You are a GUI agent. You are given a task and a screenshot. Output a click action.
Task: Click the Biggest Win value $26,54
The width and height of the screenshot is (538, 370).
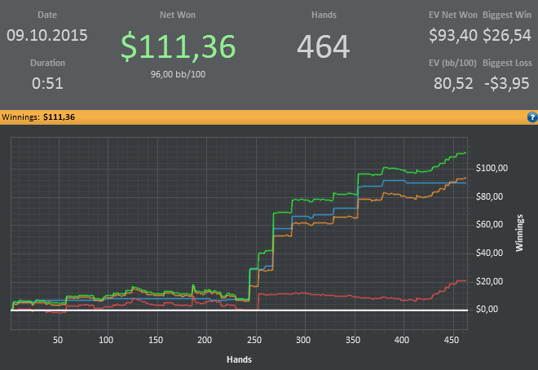(507, 35)
